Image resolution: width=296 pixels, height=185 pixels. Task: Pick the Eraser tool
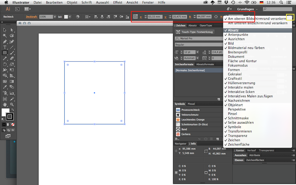12,58
